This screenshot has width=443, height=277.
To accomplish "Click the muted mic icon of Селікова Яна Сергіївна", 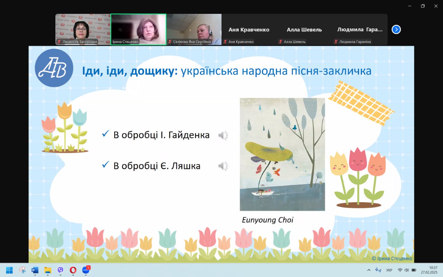I will [170, 42].
